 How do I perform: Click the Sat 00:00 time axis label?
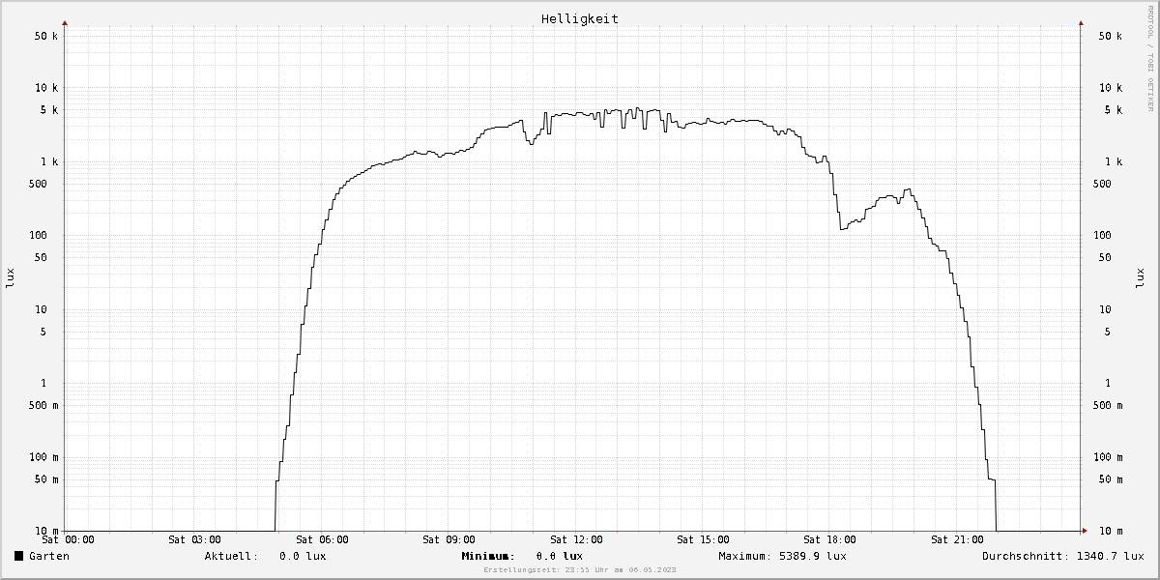click(68, 539)
